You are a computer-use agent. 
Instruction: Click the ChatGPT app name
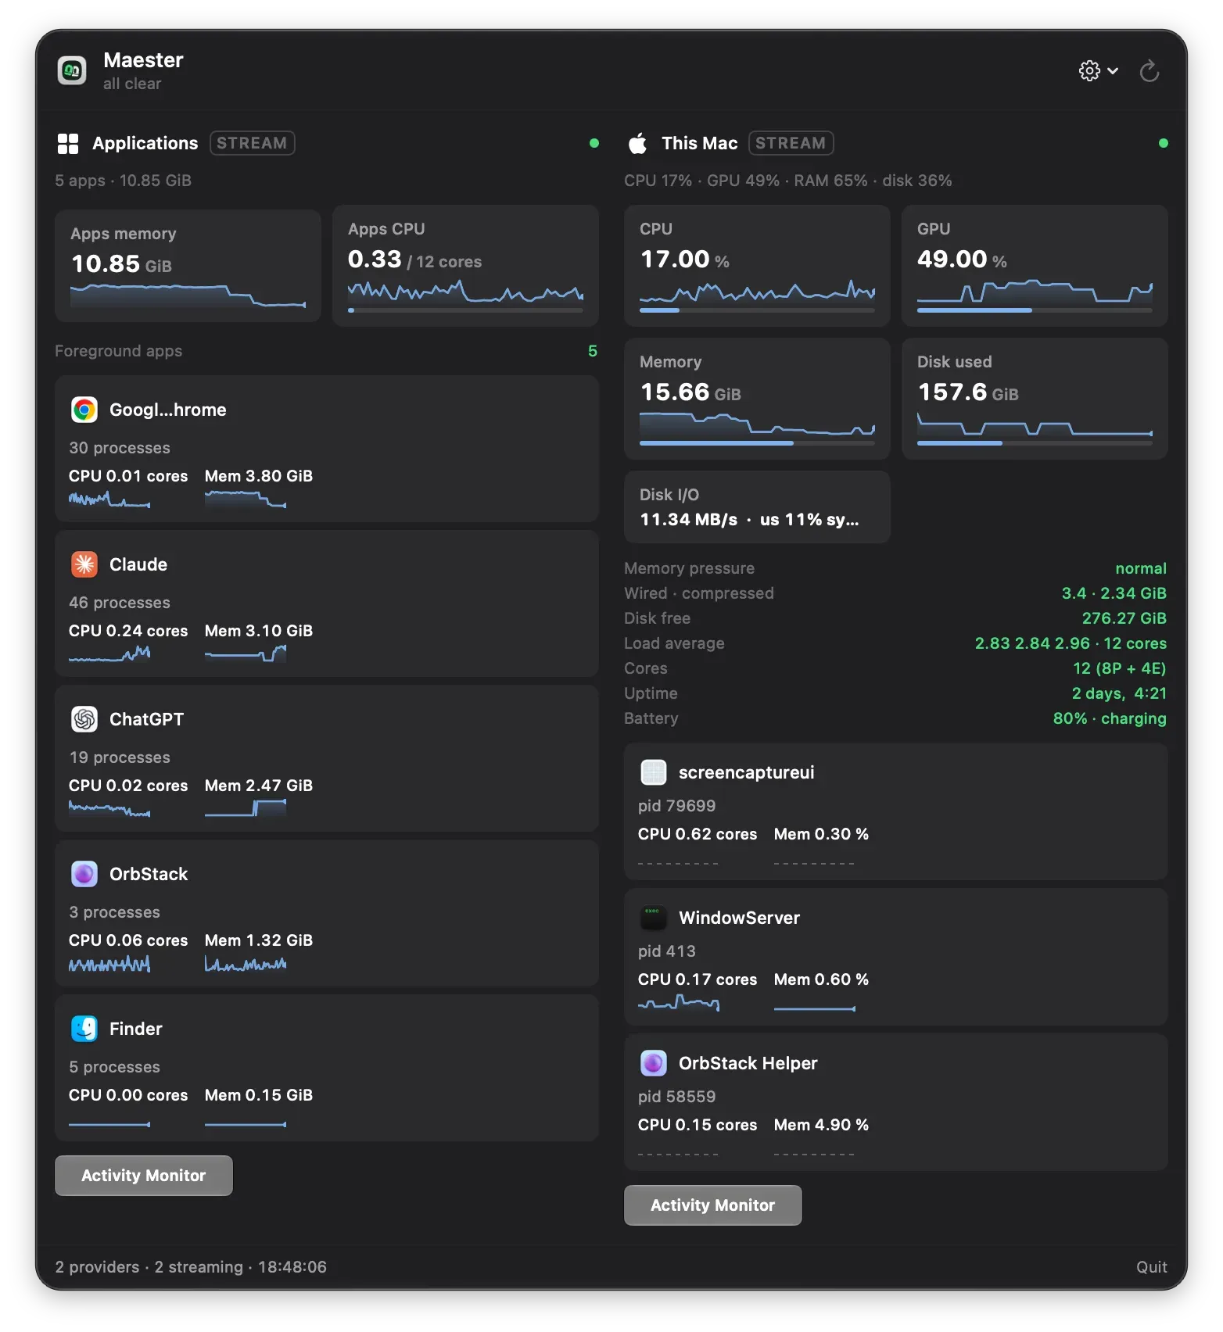click(147, 719)
